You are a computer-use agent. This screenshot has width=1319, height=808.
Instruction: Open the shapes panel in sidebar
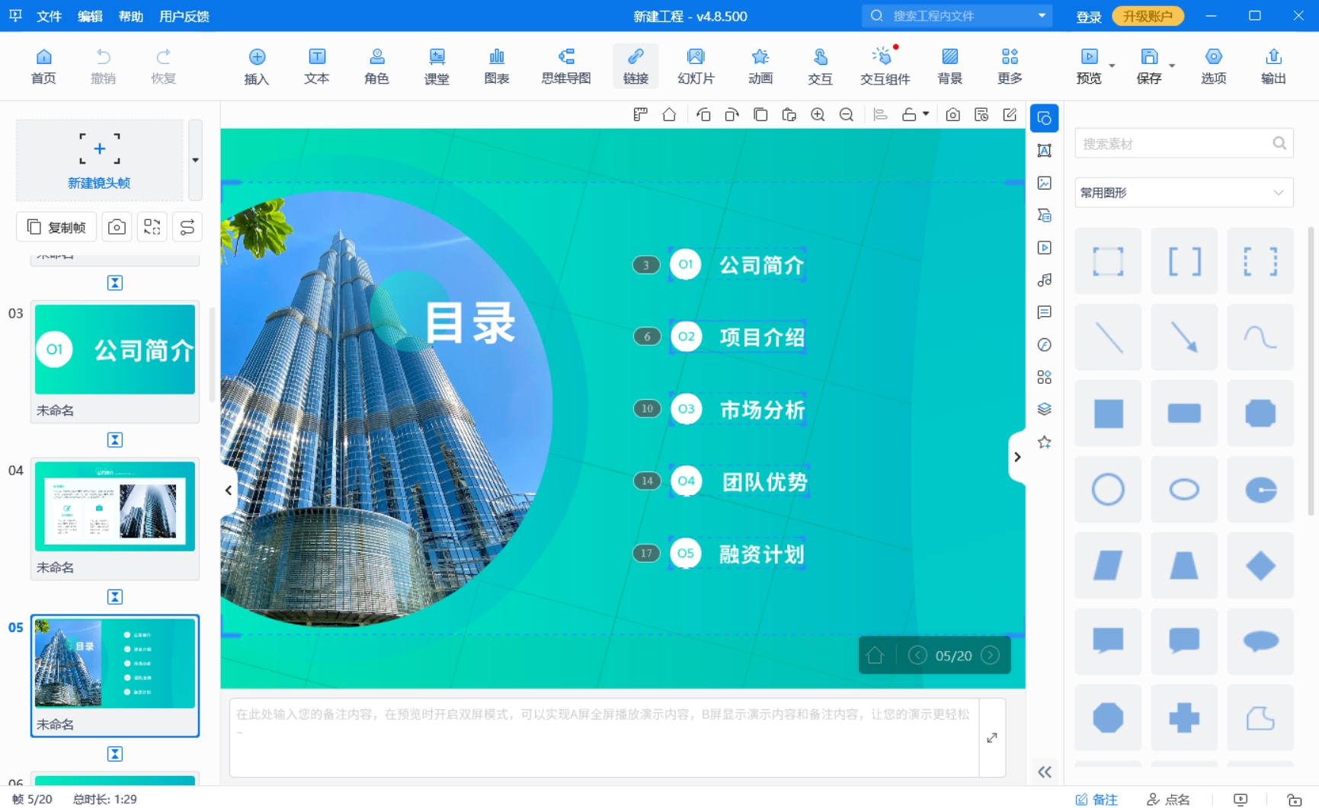pos(1044,118)
